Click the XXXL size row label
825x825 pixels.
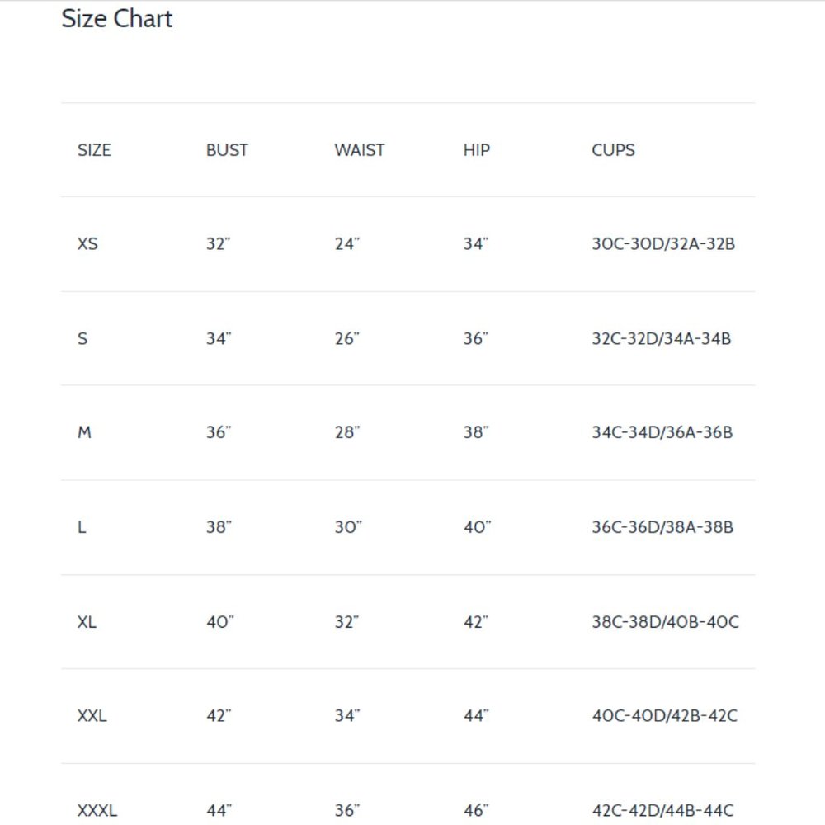97,811
